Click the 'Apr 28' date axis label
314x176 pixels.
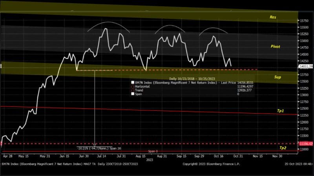click(8, 156)
